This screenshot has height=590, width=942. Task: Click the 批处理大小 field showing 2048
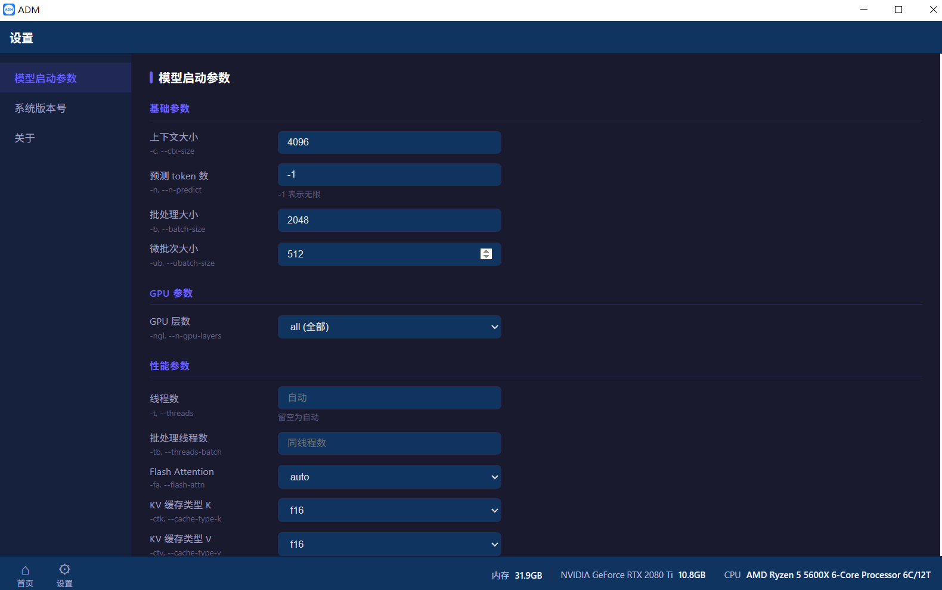click(389, 220)
